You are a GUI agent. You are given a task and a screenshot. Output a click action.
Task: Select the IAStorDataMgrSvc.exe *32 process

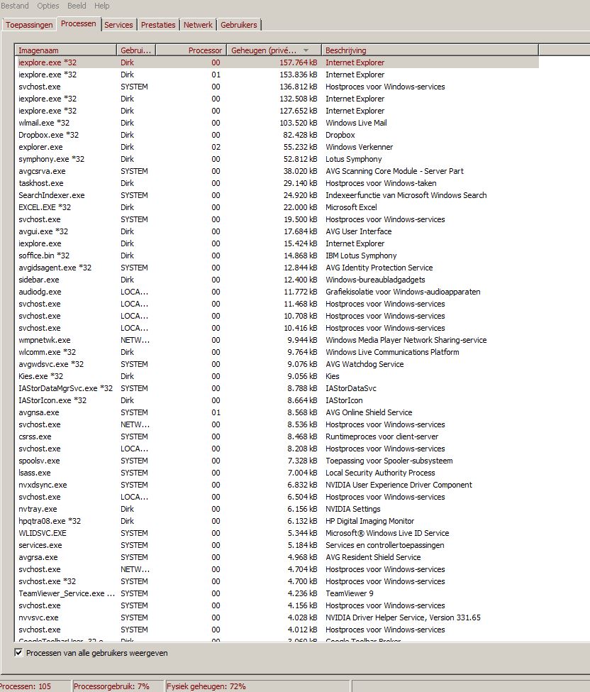[277, 388]
